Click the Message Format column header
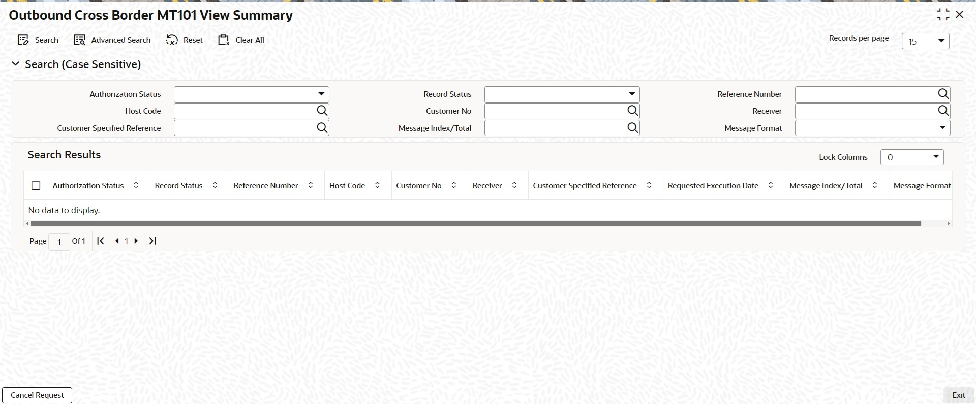The image size is (976, 404). coord(922,186)
